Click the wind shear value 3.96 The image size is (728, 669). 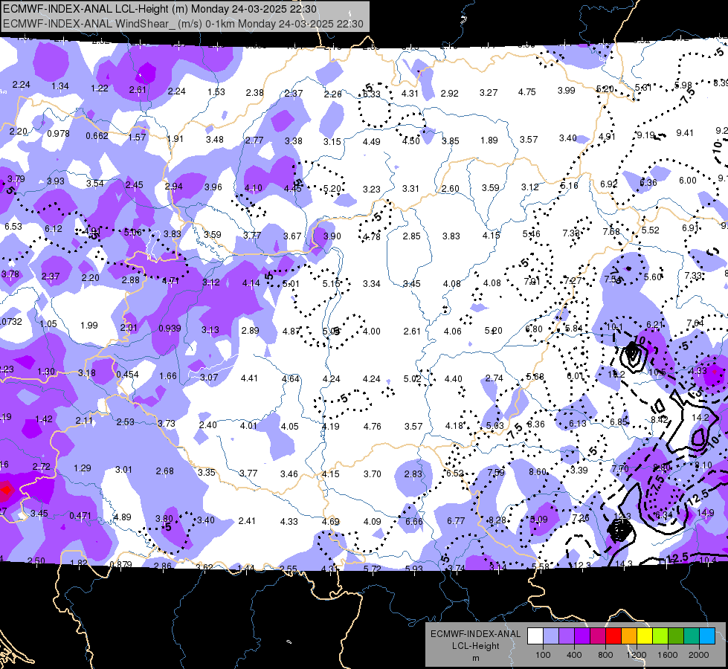pos(213,187)
